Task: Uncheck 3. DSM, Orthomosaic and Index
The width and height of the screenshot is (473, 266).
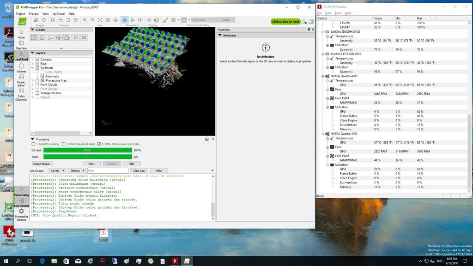Action: click(x=99, y=144)
